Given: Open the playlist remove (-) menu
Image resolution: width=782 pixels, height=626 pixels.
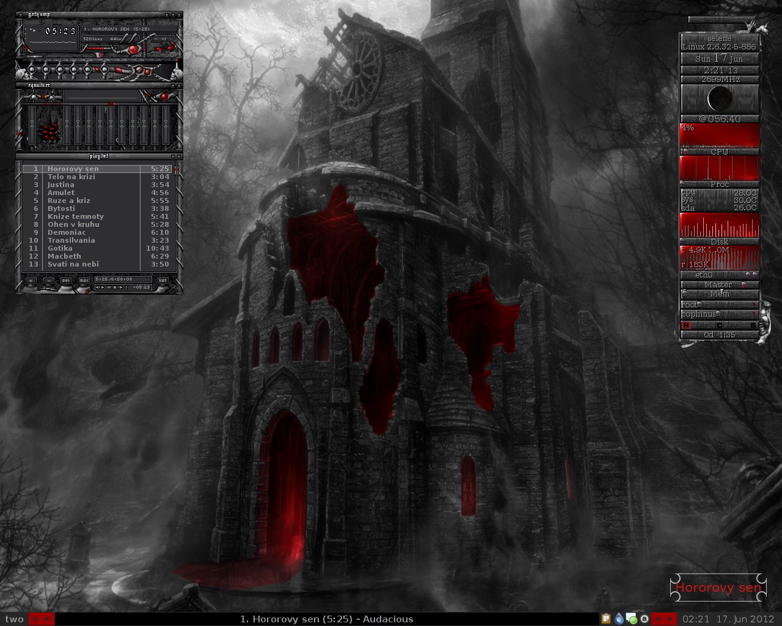Looking at the screenshot, I should tap(49, 281).
